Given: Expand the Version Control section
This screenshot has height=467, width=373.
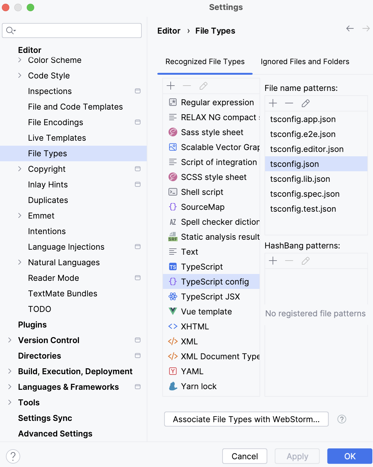Looking at the screenshot, I should coord(9,340).
